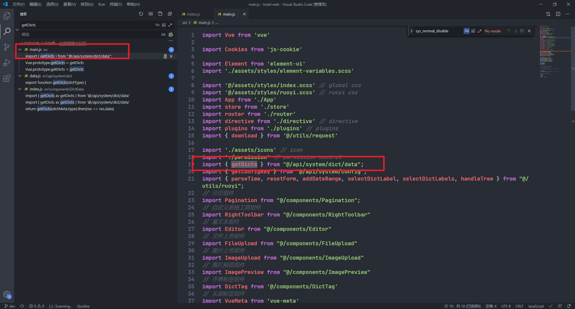Click the getDicts search input field

coord(75,25)
